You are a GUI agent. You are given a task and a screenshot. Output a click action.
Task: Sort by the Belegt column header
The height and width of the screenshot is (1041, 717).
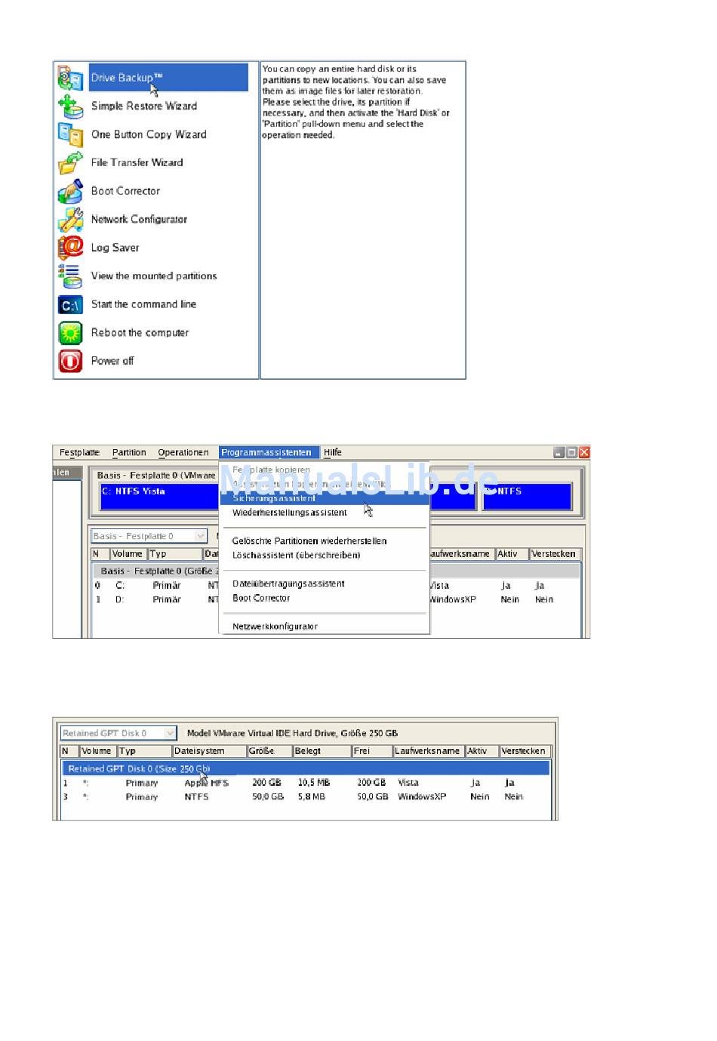point(322,751)
